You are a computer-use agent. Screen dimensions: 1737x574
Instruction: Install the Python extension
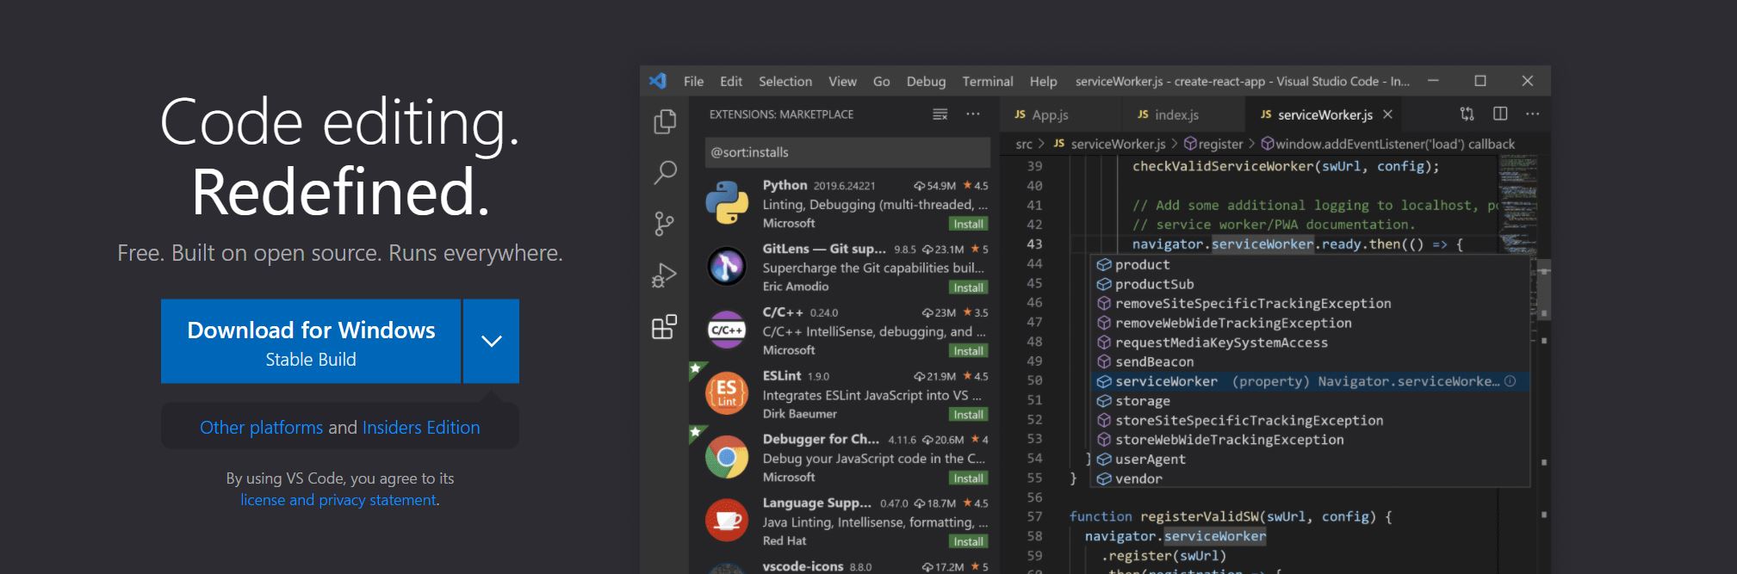(968, 224)
